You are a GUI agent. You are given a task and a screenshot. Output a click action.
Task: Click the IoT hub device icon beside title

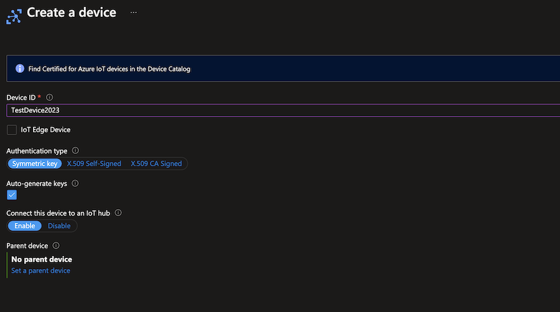tap(14, 16)
